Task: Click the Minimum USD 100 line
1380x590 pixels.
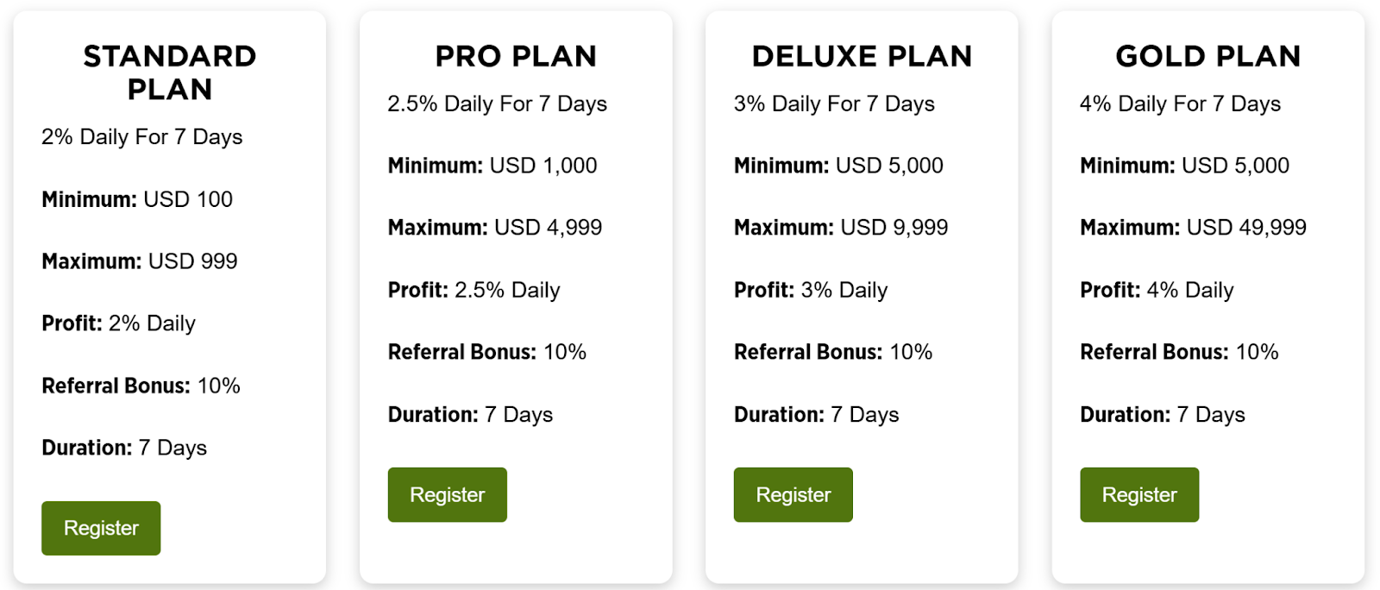Action: [137, 199]
